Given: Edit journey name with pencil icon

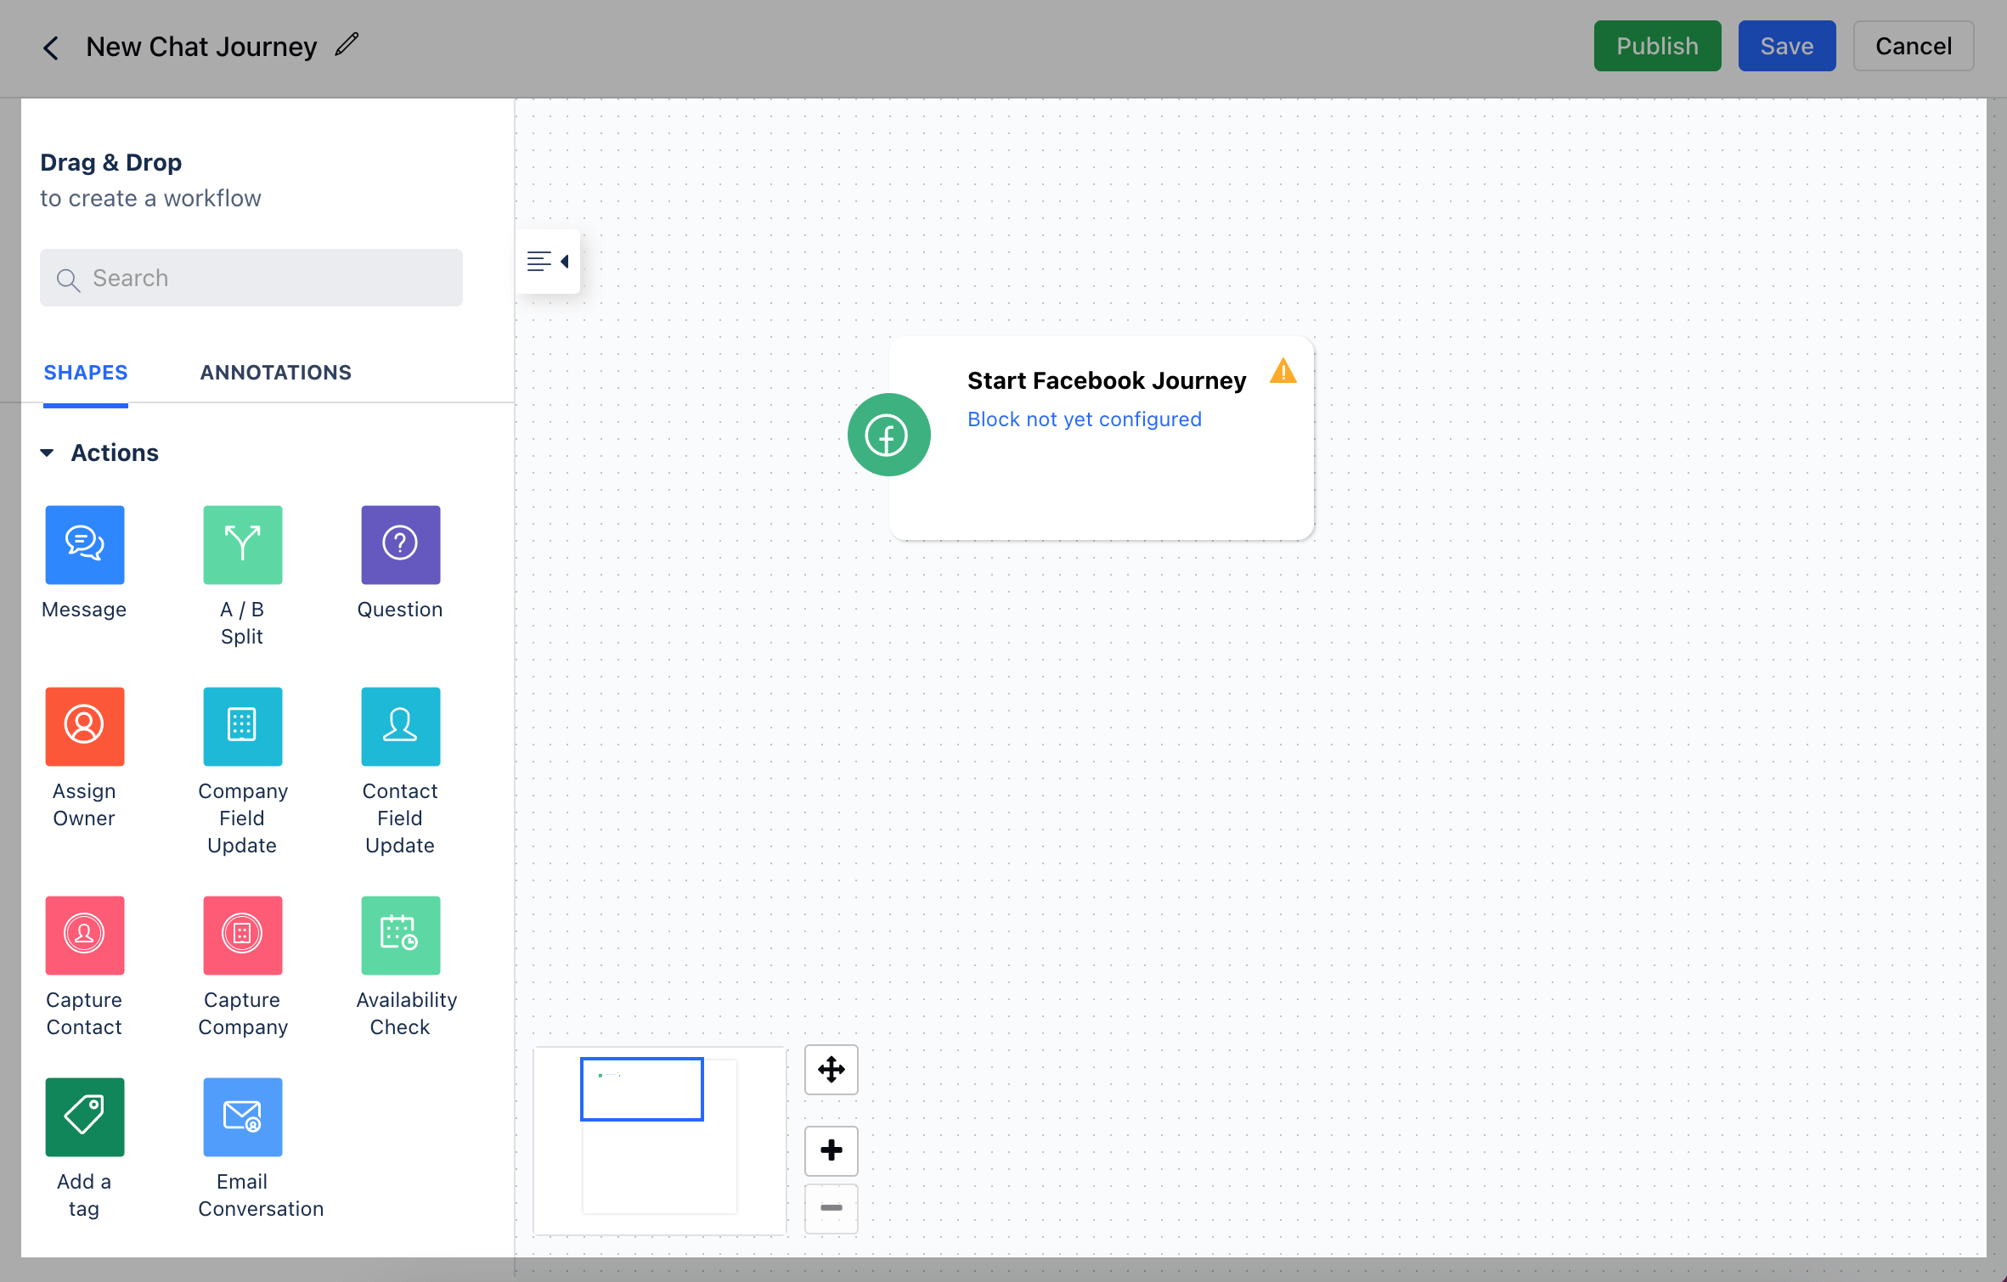Looking at the screenshot, I should pyautogui.click(x=347, y=44).
